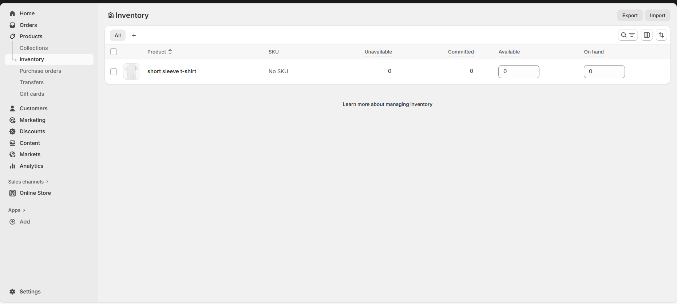Add a new view with plus icon
This screenshot has width=677, height=304.
tap(134, 35)
